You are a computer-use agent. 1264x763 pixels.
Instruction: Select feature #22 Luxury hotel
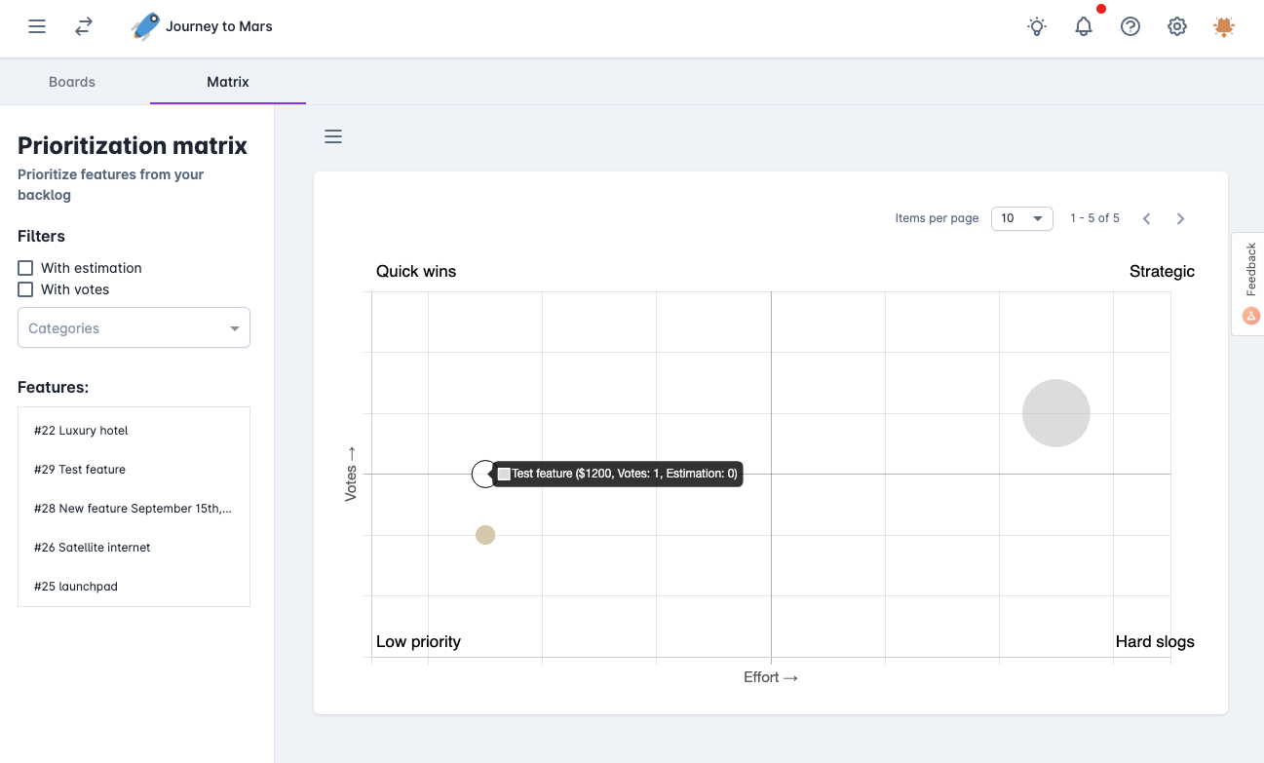pyautogui.click(x=81, y=431)
